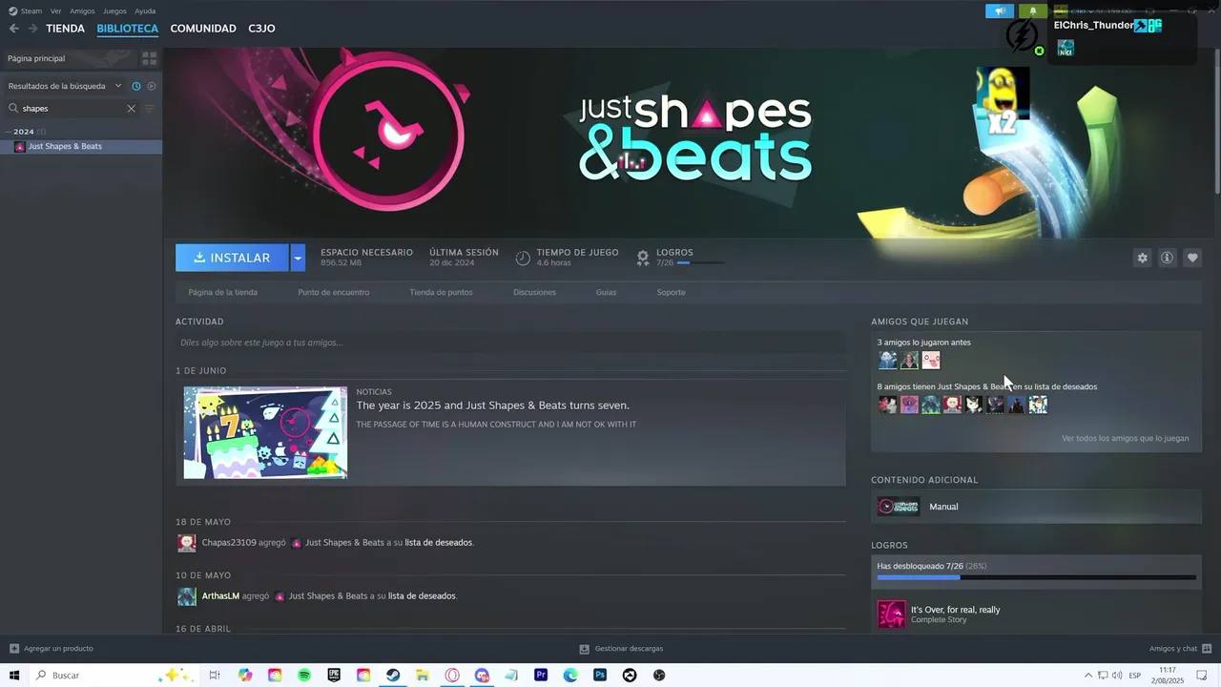The height and width of the screenshot is (687, 1221).
Task: Click Steam icon in taskbar
Action: pos(393,676)
